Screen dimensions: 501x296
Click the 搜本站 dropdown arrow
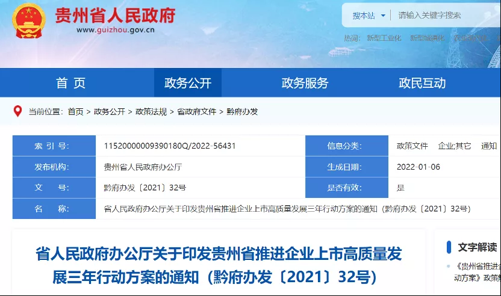[382, 16]
